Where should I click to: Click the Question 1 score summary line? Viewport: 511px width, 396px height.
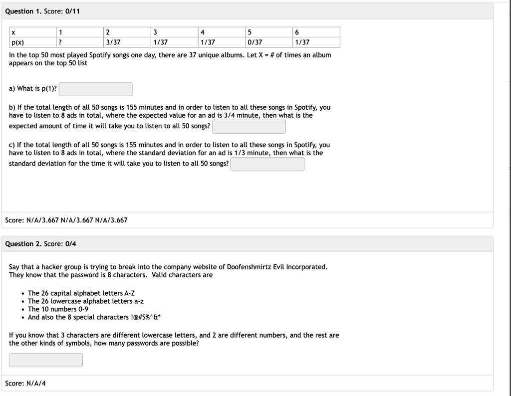[x=66, y=220]
